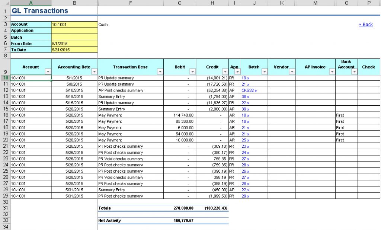Screen dimensions: 381x230
Task: Open the Accounting Date filter dropdown
Action: (x=94, y=71)
